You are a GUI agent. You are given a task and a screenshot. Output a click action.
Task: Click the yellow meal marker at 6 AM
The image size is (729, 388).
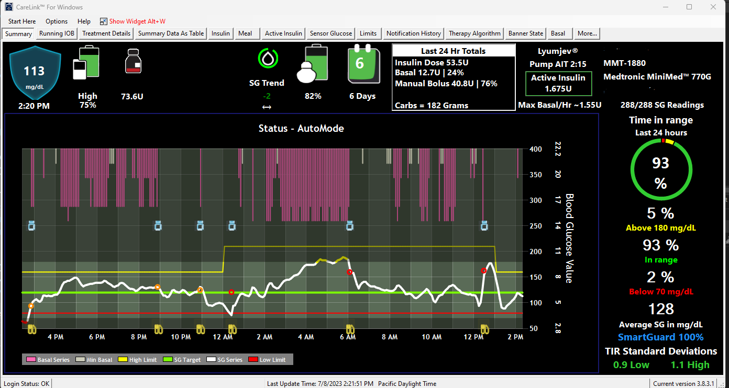coord(349,329)
